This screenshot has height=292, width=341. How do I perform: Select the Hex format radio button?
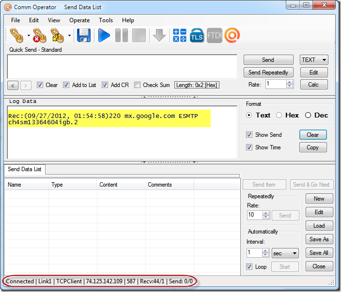point(279,115)
